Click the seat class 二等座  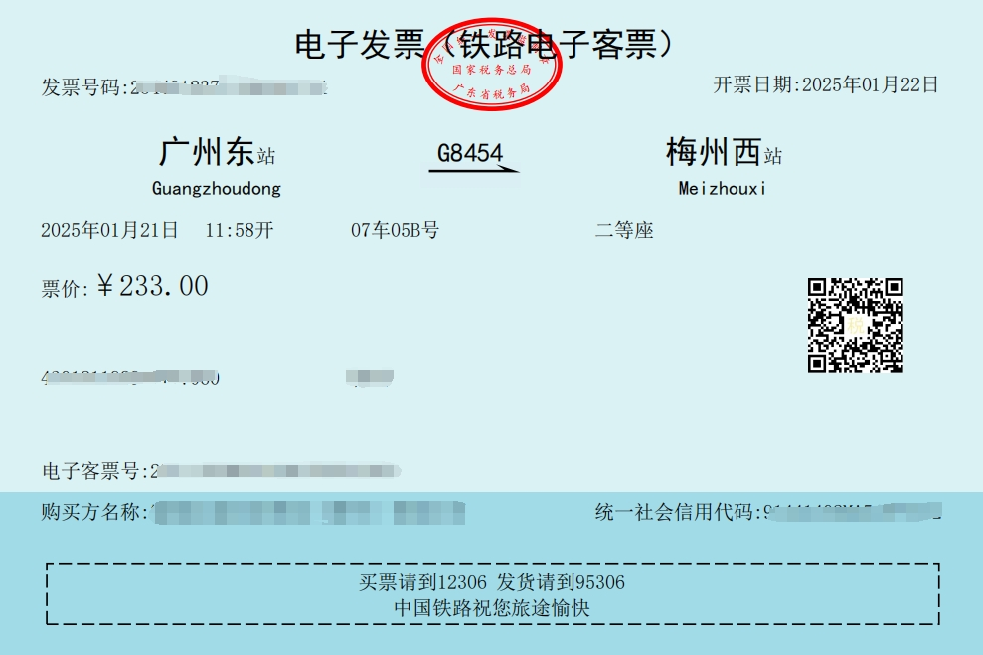(624, 230)
